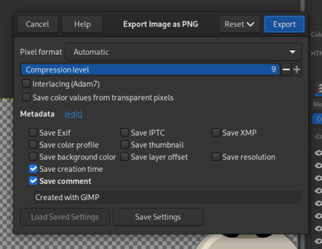Screen dimensions: 322x249
Task: Click the Compression level slider bar
Action: tap(150, 69)
